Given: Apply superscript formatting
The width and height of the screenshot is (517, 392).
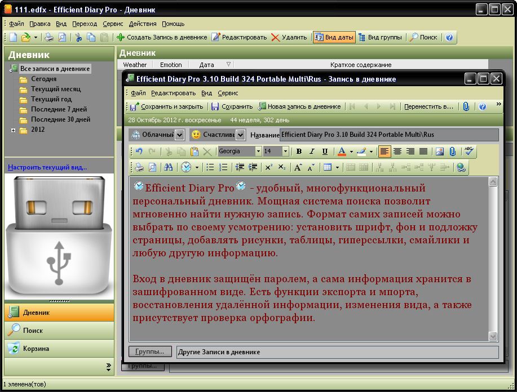Looking at the screenshot, I should point(269,167).
